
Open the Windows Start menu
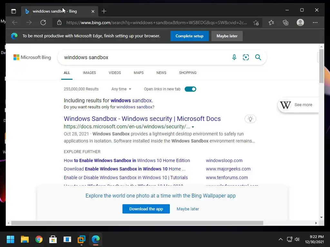tap(10, 239)
